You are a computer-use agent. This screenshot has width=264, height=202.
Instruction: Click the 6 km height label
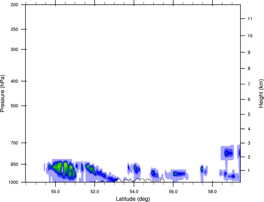click(249, 99)
